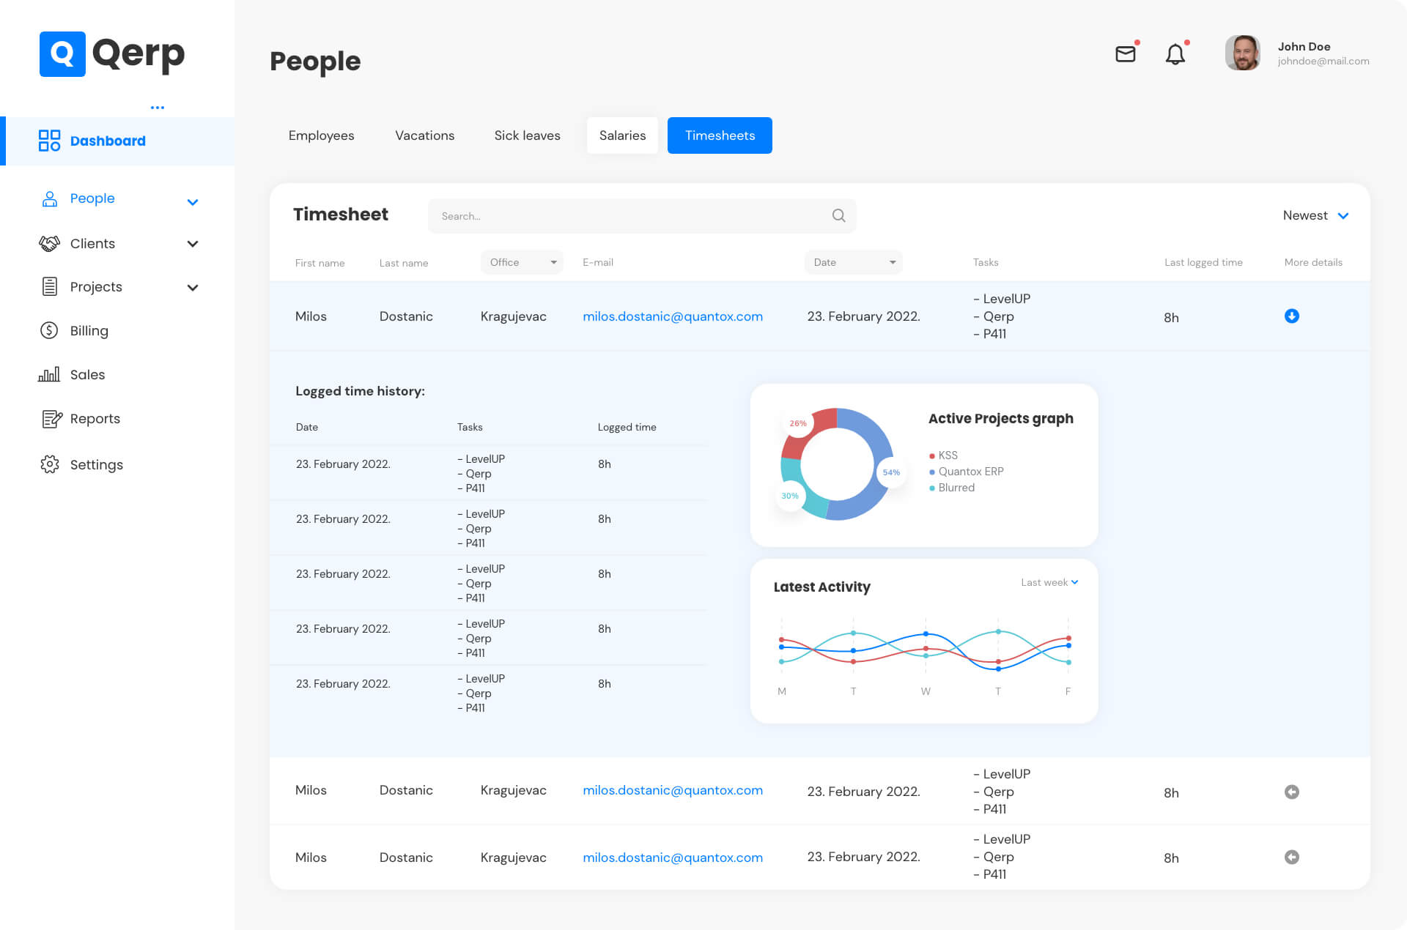Open Billing from the sidebar
This screenshot has width=1407, height=930.
click(x=89, y=330)
